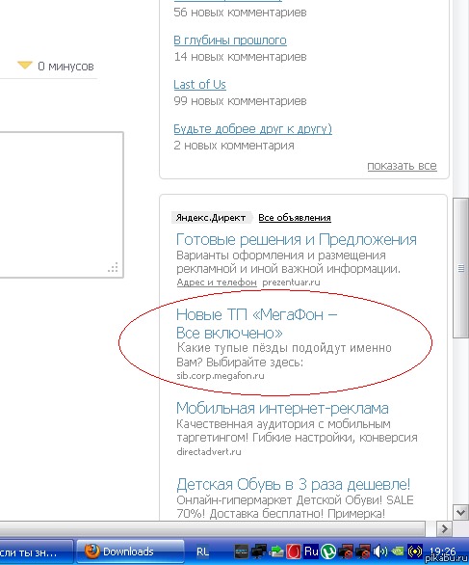Open the volume speaker tray icon
The width and height of the screenshot is (469, 565).
[x=379, y=552]
